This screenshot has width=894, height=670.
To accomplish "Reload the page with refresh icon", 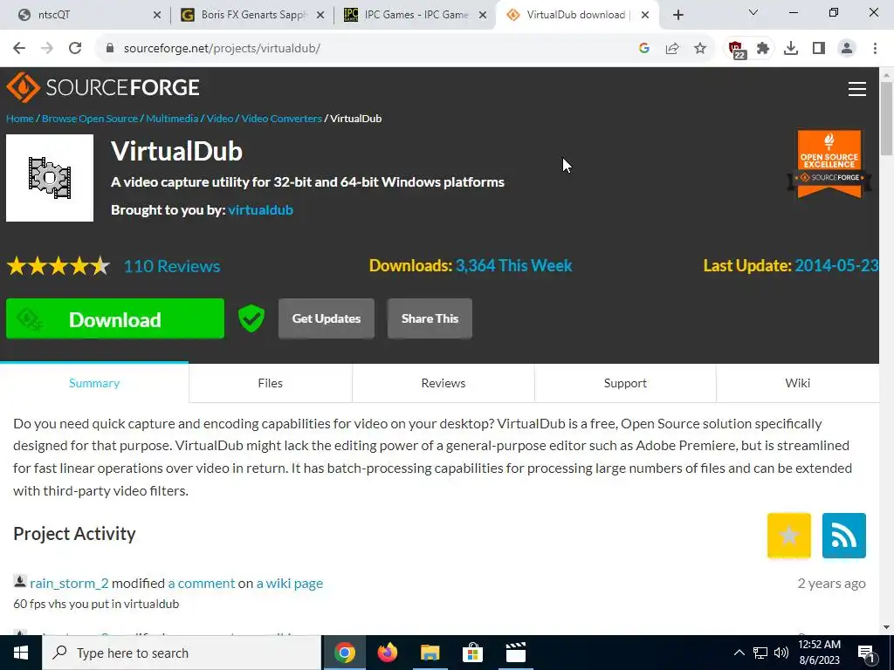I will pos(75,49).
